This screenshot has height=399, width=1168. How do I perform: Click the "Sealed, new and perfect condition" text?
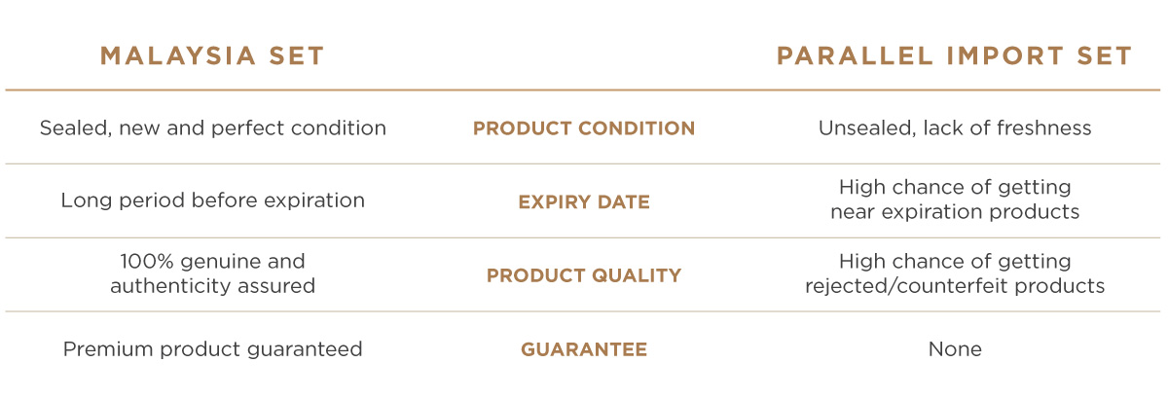pos(212,127)
